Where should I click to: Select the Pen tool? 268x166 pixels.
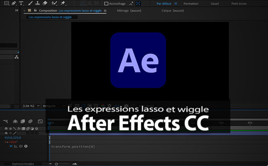(13, 3)
